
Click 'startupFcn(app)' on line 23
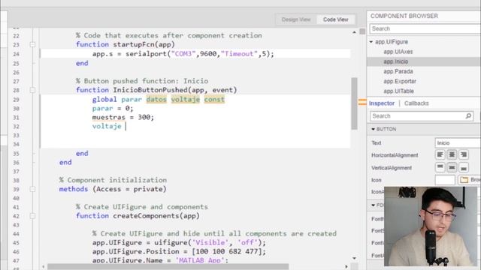click(x=144, y=44)
